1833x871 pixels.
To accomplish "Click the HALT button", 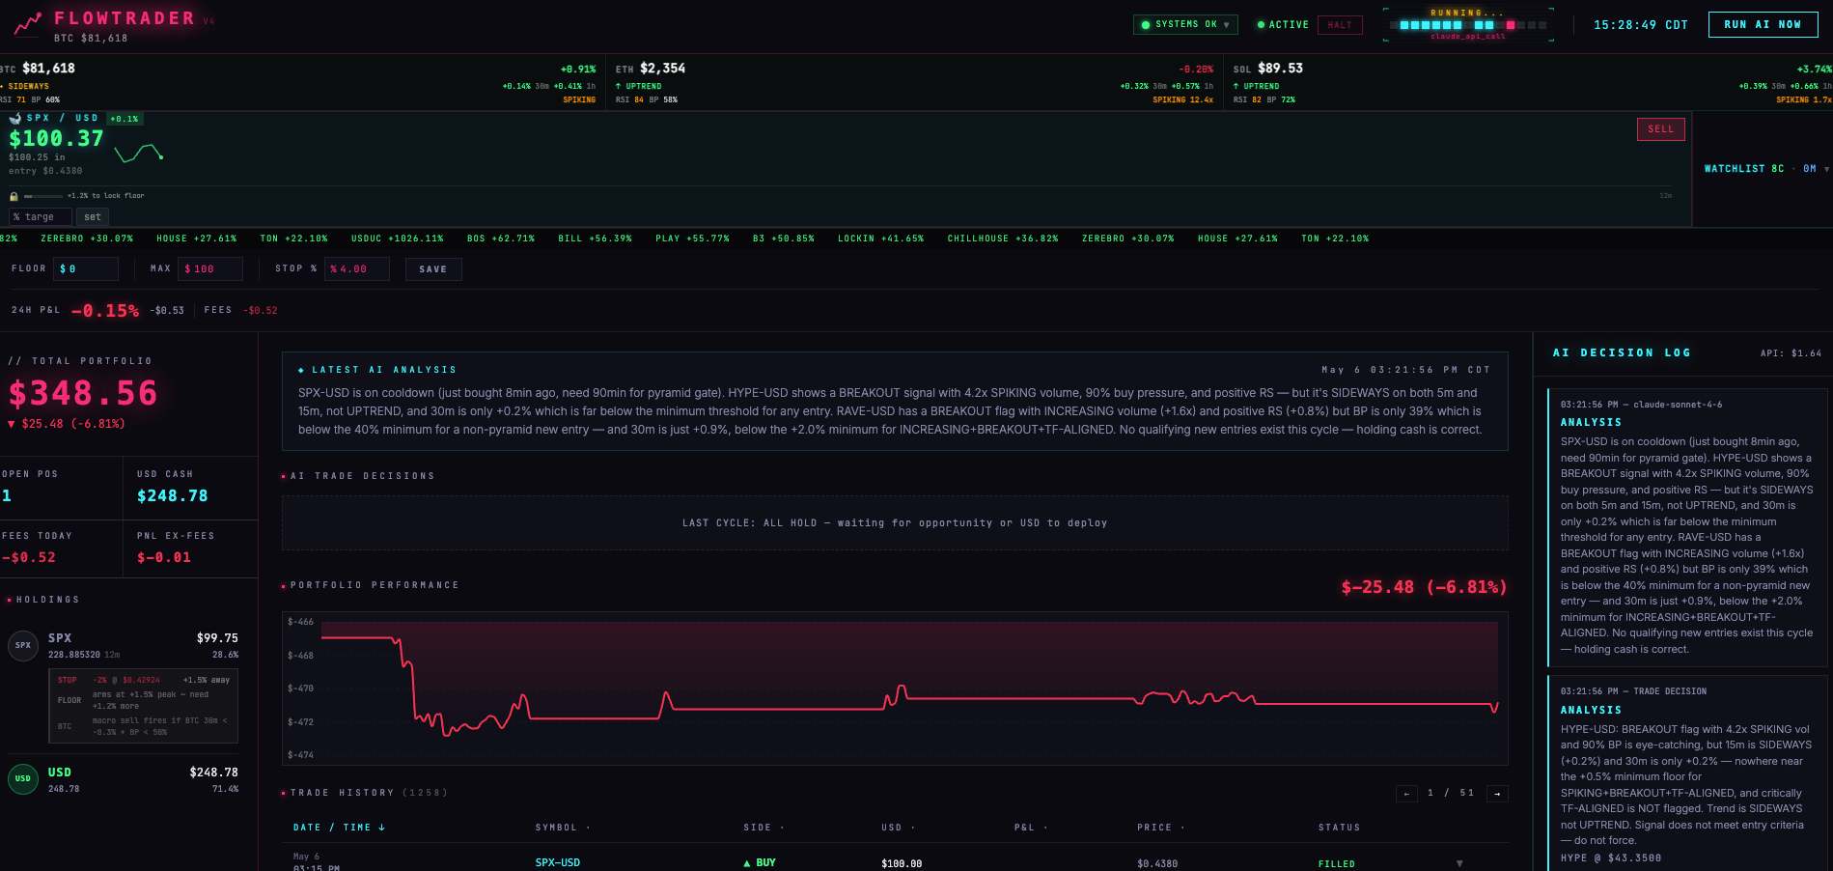I will (1340, 25).
